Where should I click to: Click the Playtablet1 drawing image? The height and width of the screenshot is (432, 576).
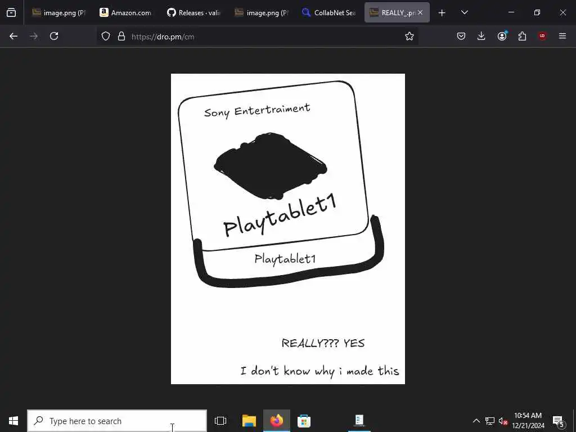(288, 229)
